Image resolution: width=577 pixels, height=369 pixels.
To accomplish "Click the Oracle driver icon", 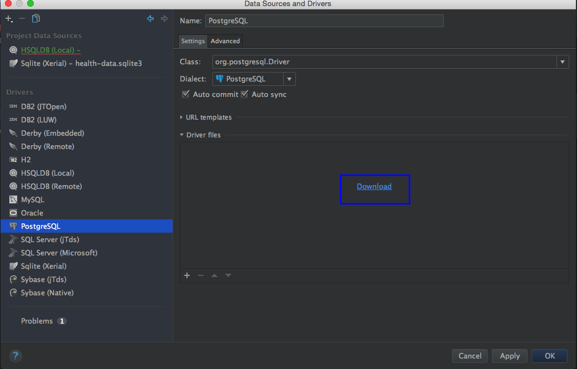I will coord(13,213).
